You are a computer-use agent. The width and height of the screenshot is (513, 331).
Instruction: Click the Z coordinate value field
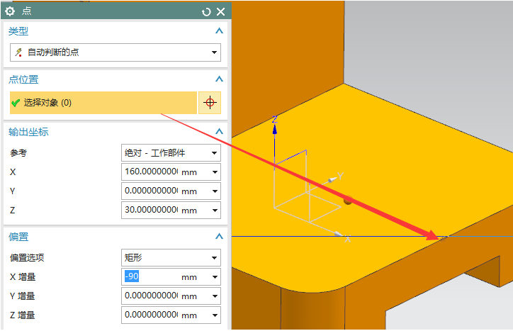[150, 211]
